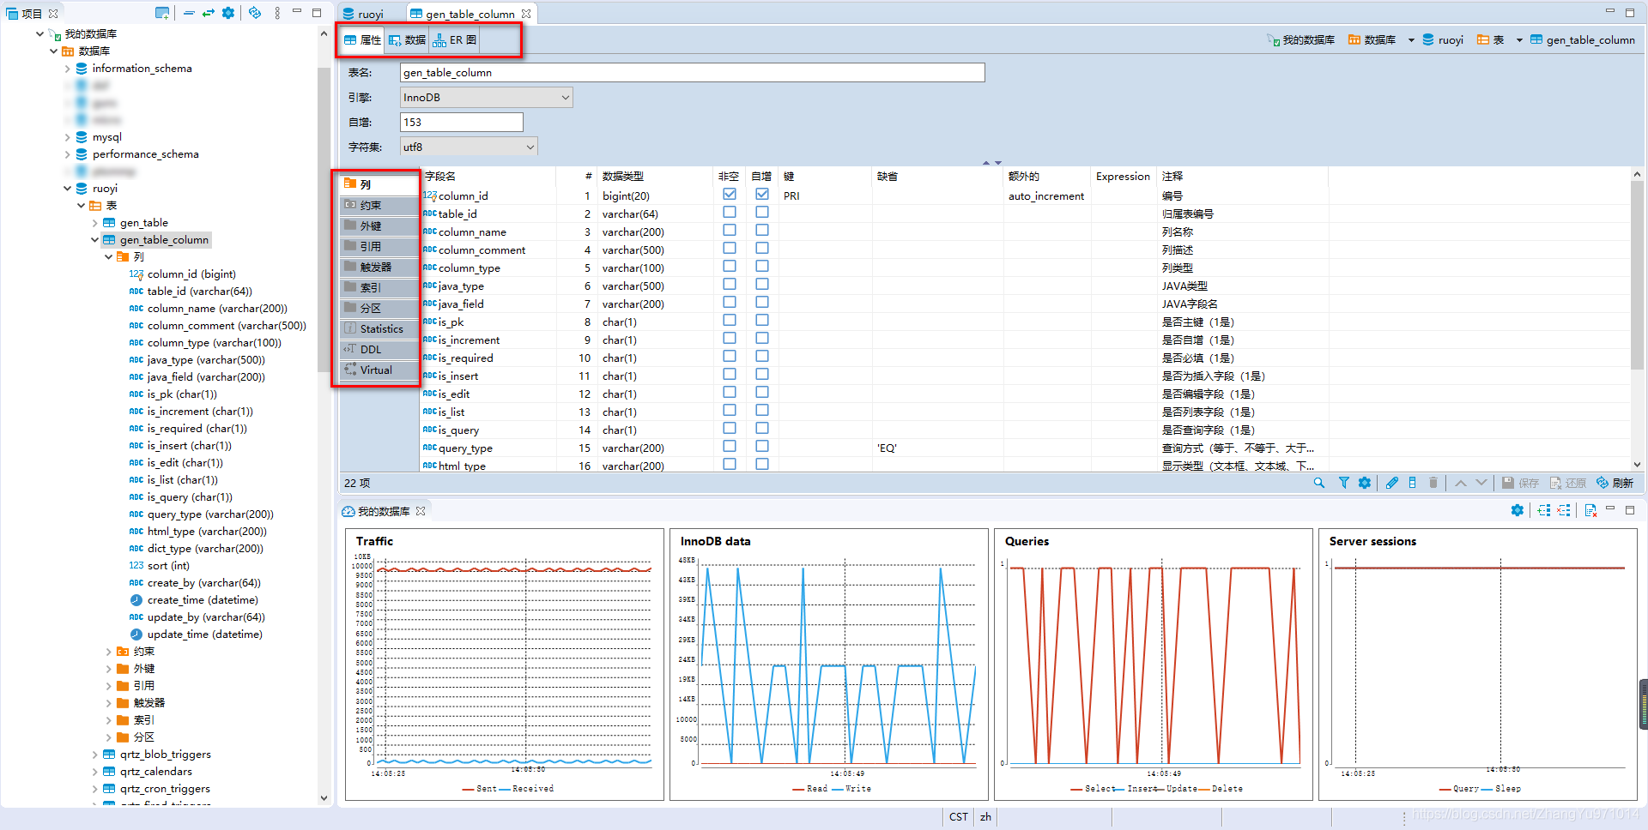Expand the qrtz_blob_triggers table node
Image resolution: width=1648 pixels, height=830 pixels.
(x=95, y=755)
